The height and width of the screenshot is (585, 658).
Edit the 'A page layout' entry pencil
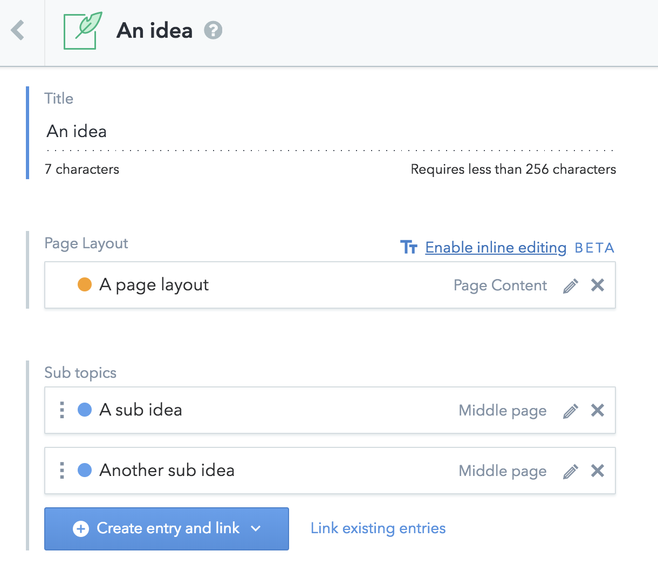pos(571,285)
